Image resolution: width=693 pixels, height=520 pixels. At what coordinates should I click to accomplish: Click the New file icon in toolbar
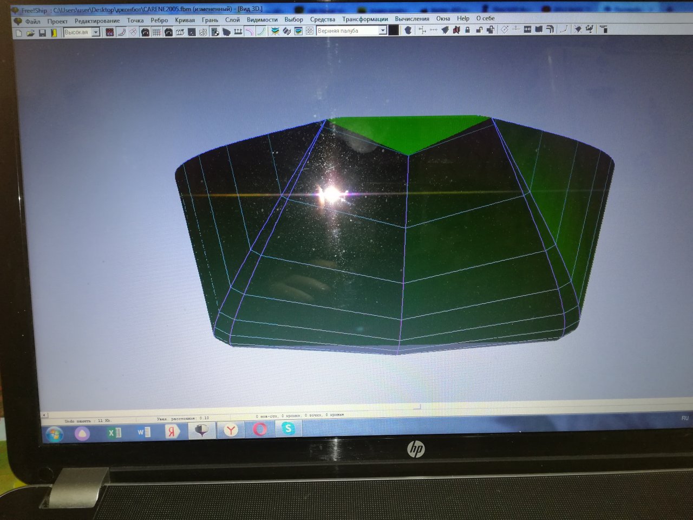tap(19, 33)
